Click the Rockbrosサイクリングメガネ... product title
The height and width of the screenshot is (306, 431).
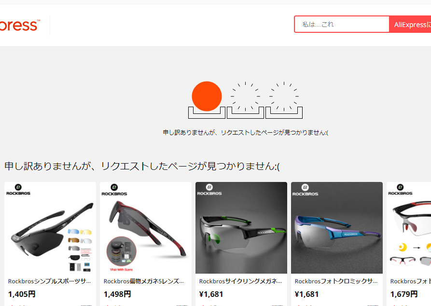240,281
